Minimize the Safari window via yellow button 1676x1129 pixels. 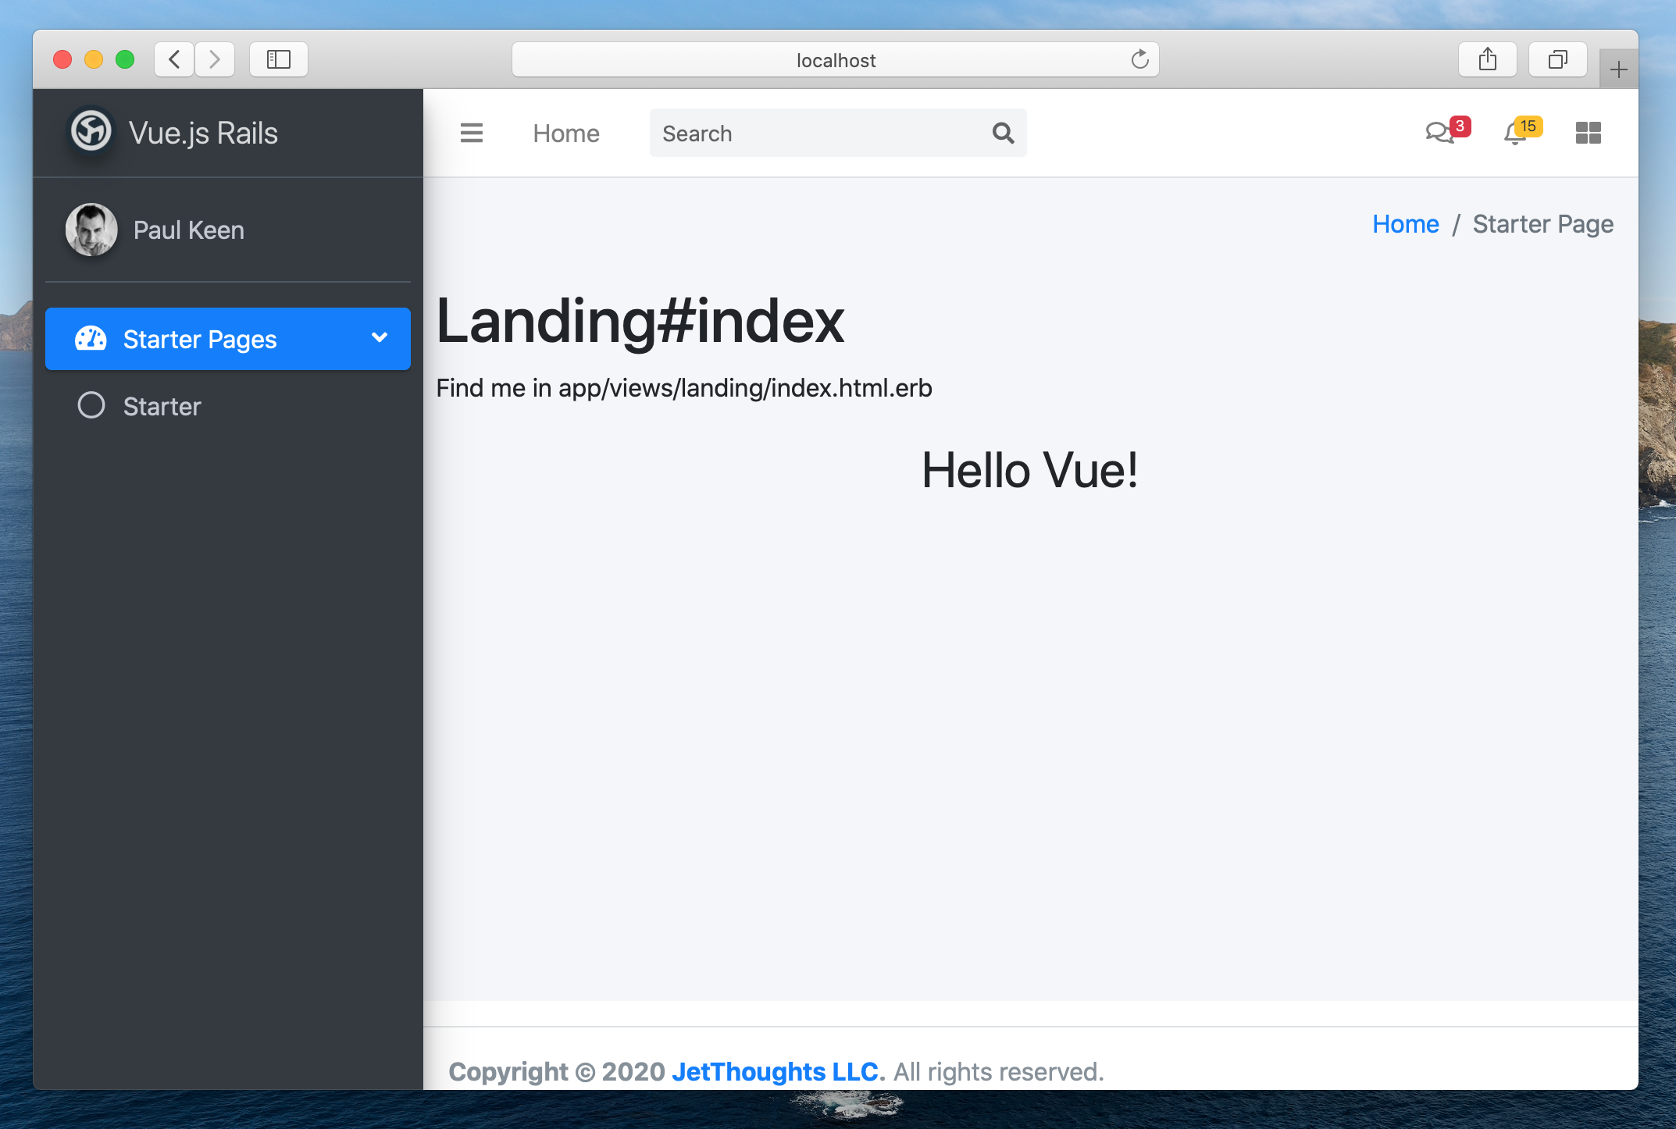click(x=94, y=59)
